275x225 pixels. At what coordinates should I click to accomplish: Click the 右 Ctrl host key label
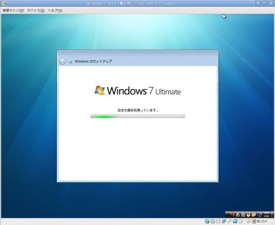click(262, 221)
